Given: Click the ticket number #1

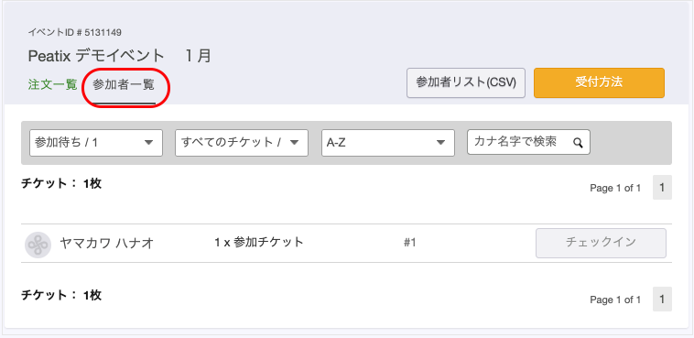Looking at the screenshot, I should click(410, 243).
